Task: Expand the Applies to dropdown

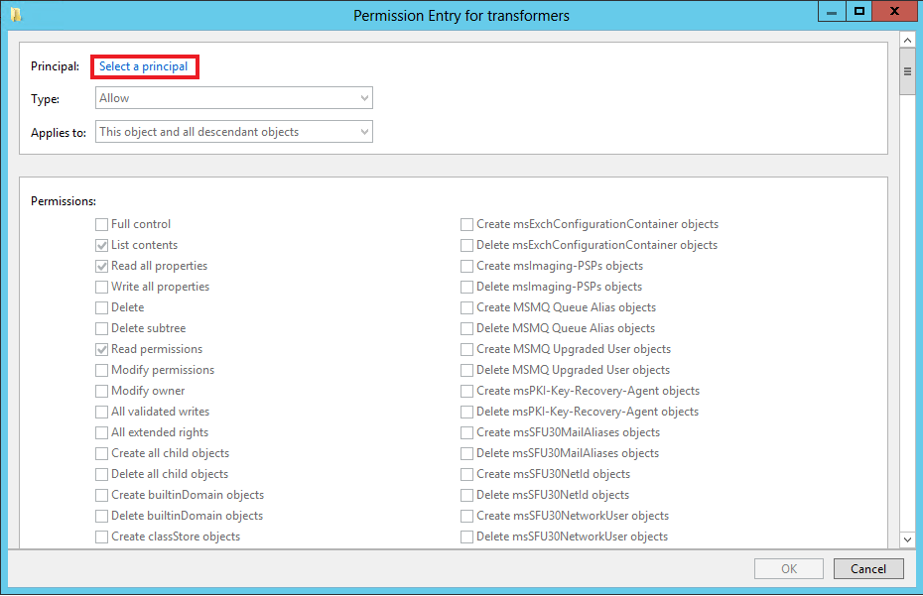Action: tap(234, 132)
